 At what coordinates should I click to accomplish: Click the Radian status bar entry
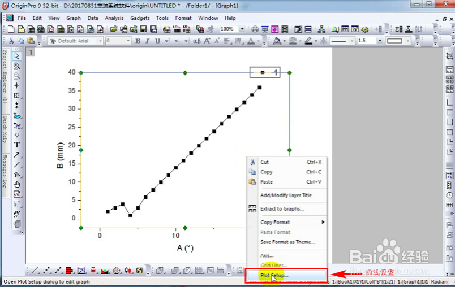[439, 281]
